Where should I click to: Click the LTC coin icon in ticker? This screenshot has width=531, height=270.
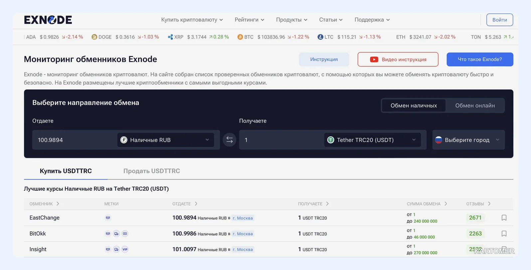pos(320,37)
